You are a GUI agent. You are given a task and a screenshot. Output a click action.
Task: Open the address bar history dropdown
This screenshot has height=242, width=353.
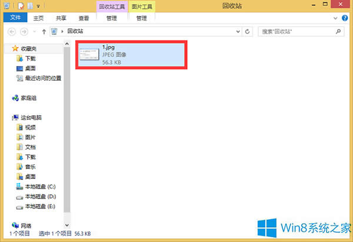238,32
